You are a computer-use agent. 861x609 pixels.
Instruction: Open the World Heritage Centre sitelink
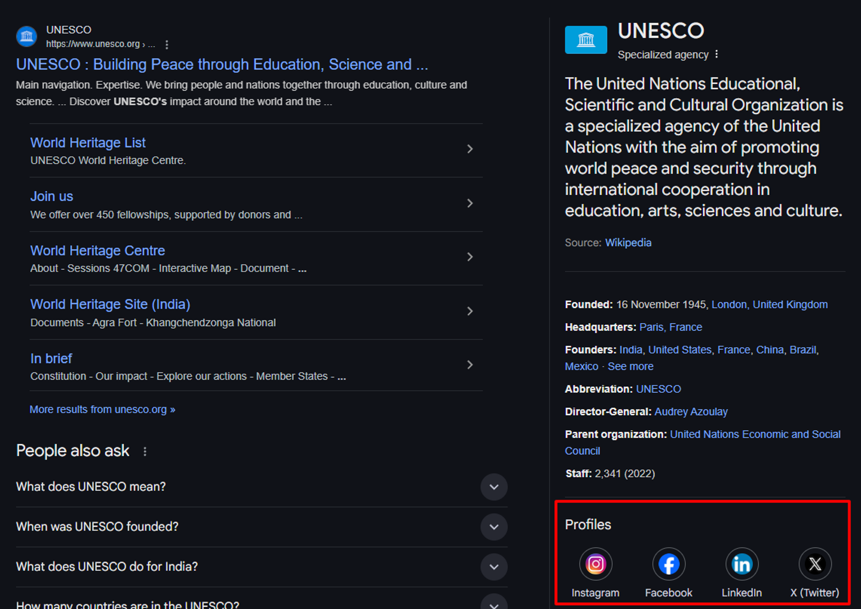click(x=97, y=250)
